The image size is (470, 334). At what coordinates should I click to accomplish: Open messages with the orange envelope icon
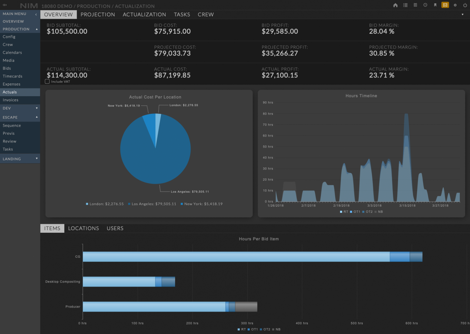click(445, 5)
